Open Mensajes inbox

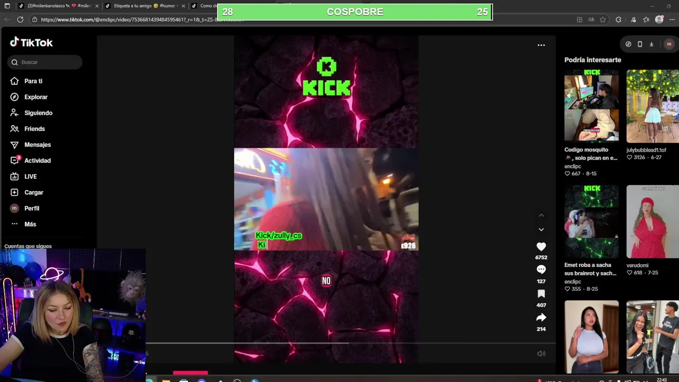[x=37, y=145]
